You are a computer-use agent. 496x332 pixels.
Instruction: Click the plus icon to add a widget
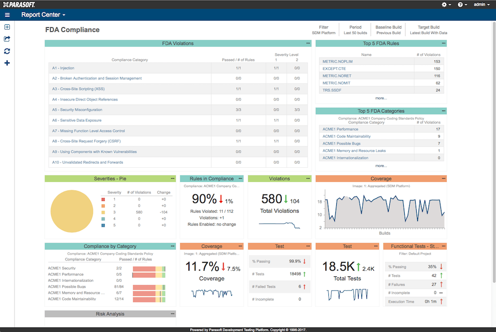[x=6, y=63]
